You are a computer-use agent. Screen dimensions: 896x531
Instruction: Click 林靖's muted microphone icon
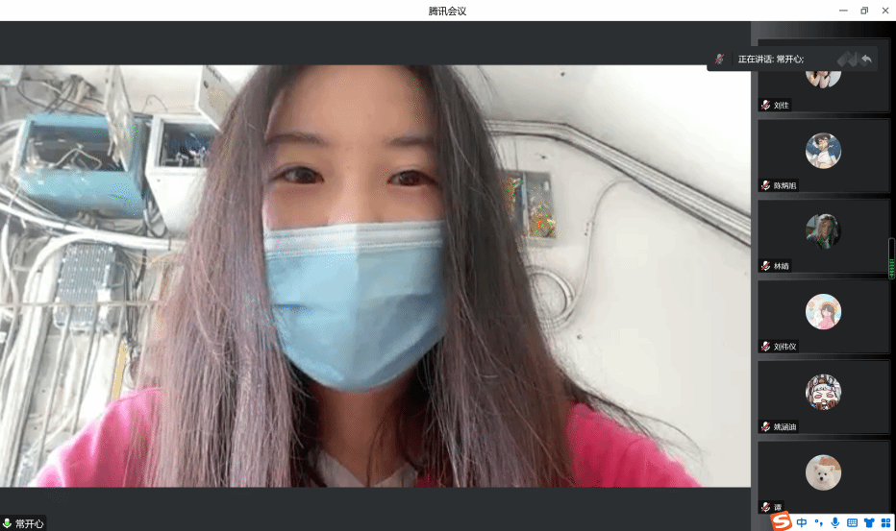pos(766,266)
